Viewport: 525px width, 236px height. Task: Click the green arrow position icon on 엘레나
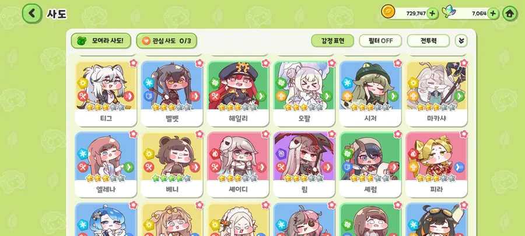click(x=128, y=167)
